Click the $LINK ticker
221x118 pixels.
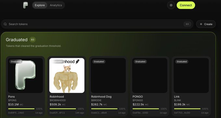tap(177, 100)
